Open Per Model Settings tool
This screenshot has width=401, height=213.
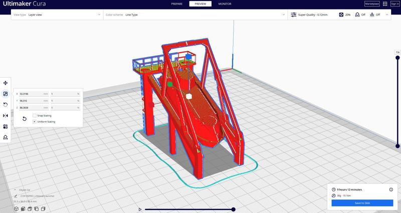pos(5,127)
